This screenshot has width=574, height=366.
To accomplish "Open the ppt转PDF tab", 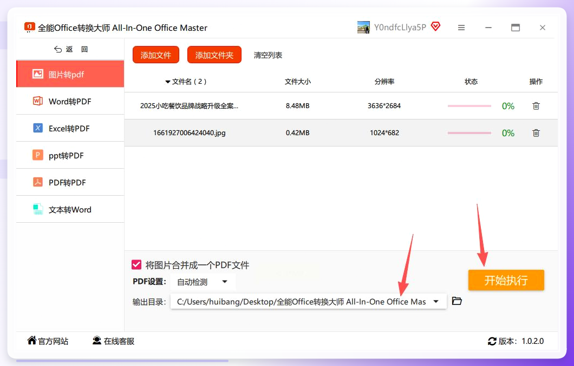I will click(70, 155).
